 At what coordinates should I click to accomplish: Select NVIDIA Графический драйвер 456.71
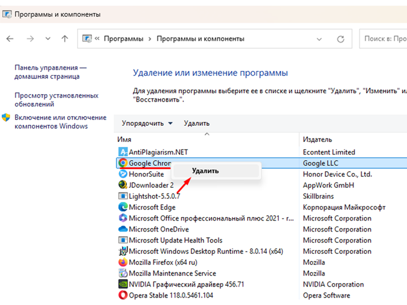[x=186, y=284]
